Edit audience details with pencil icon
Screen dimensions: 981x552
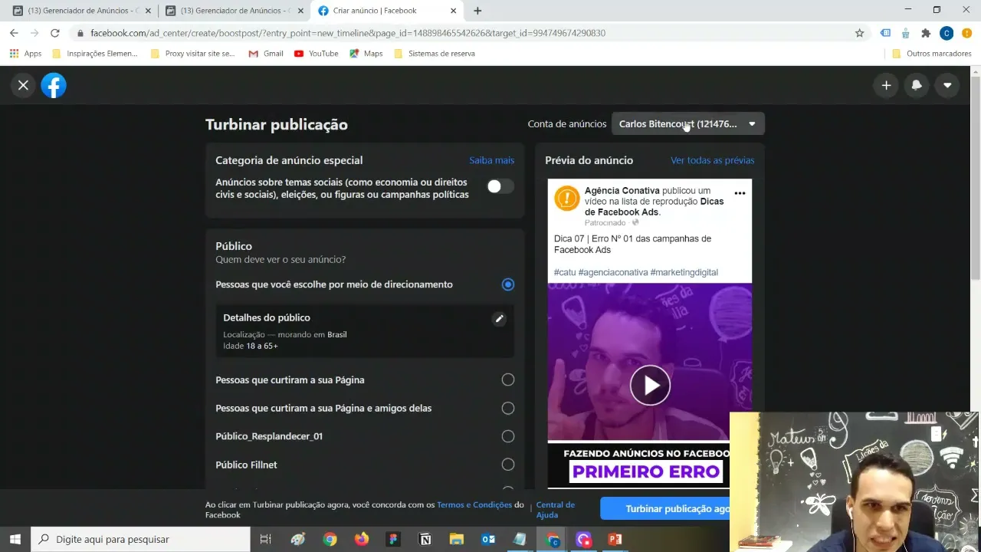click(499, 319)
